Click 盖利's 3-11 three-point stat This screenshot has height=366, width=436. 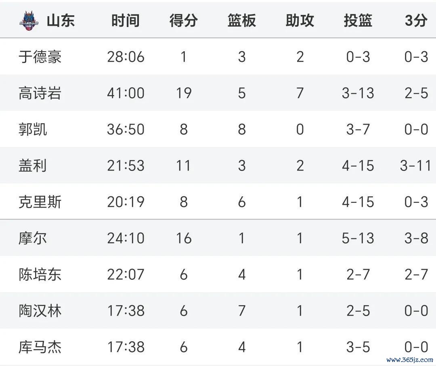pyautogui.click(x=415, y=166)
